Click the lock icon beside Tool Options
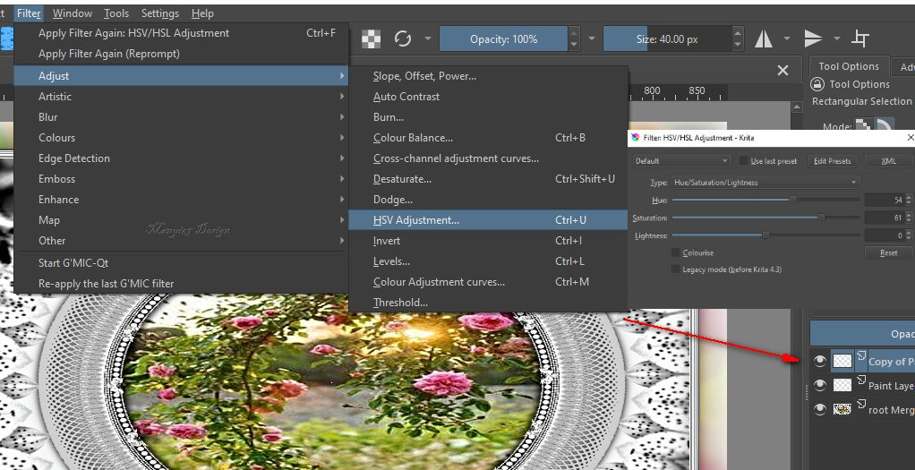Screen dimensions: 915x470 click(817, 84)
